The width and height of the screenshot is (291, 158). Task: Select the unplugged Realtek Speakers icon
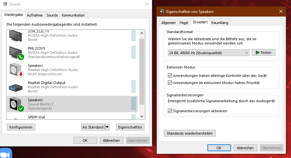tap(16, 70)
